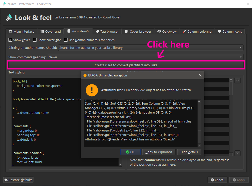Click inside the Text styling CSS editor
Screen dimensions: 252x186
[65, 122]
